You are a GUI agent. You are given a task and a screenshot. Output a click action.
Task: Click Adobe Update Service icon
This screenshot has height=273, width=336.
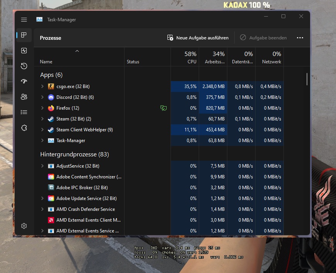point(51,198)
